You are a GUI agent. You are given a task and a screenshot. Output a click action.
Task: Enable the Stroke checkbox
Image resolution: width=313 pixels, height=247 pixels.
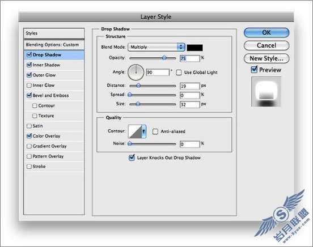point(29,167)
